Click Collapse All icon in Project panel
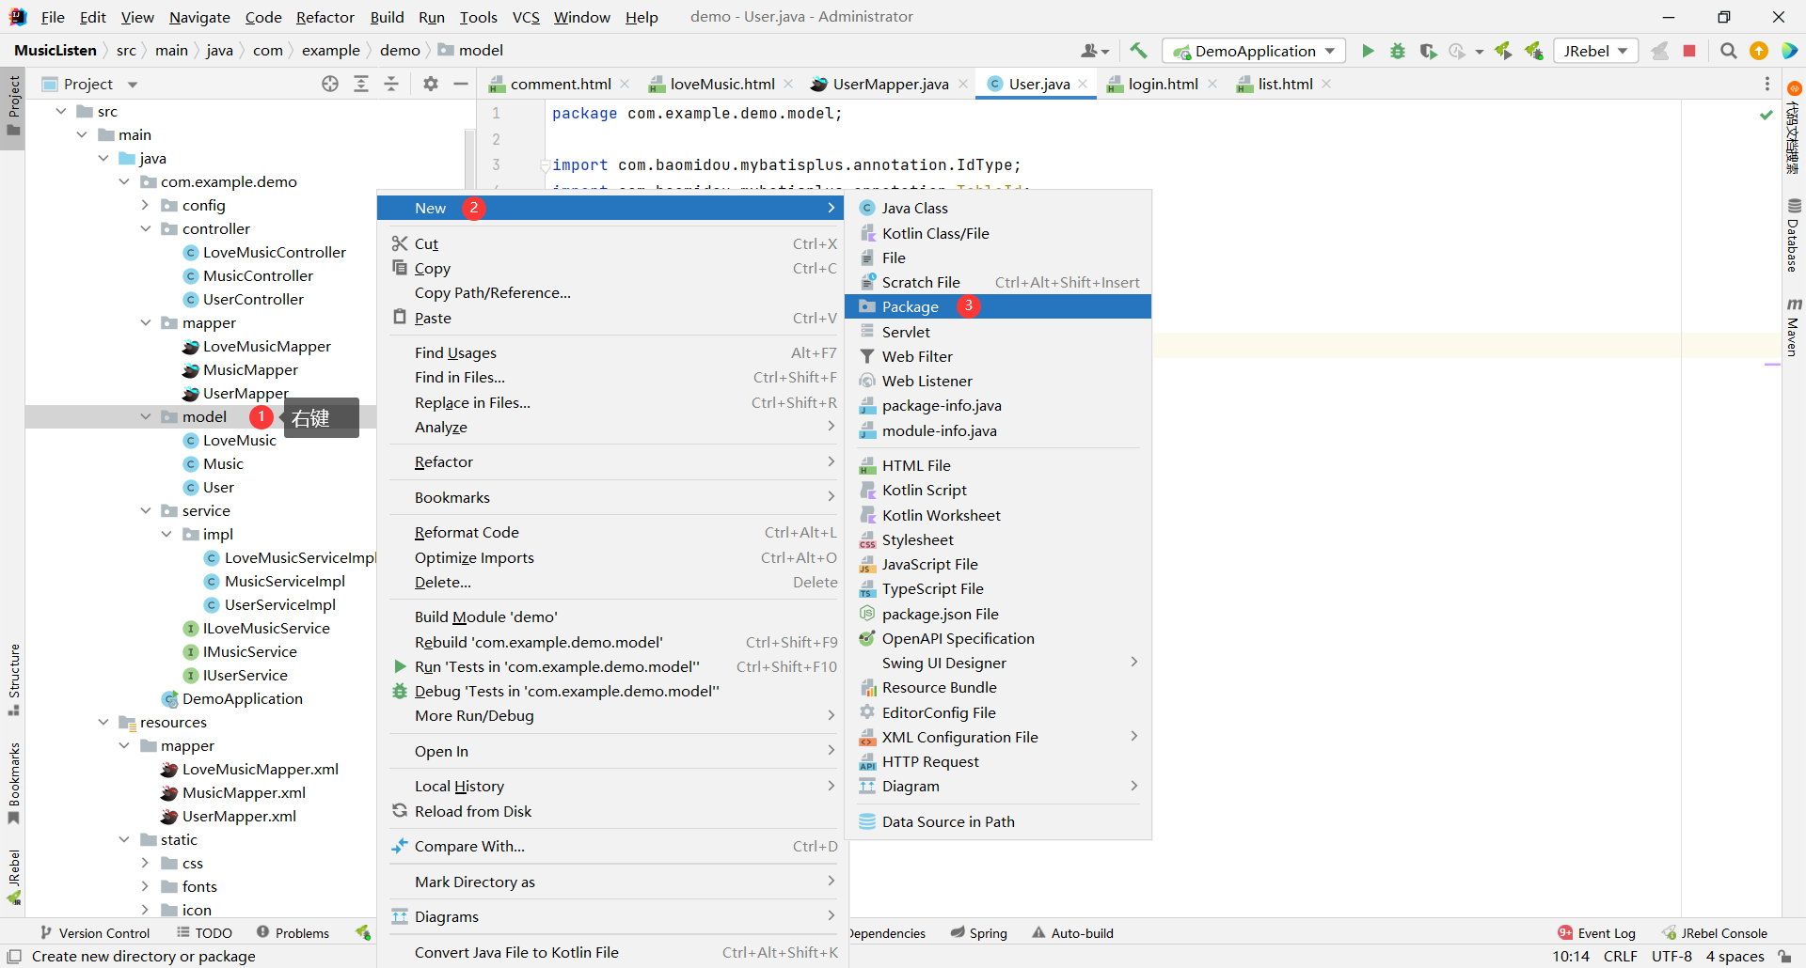Viewport: 1806px width, 968px height. [391, 84]
